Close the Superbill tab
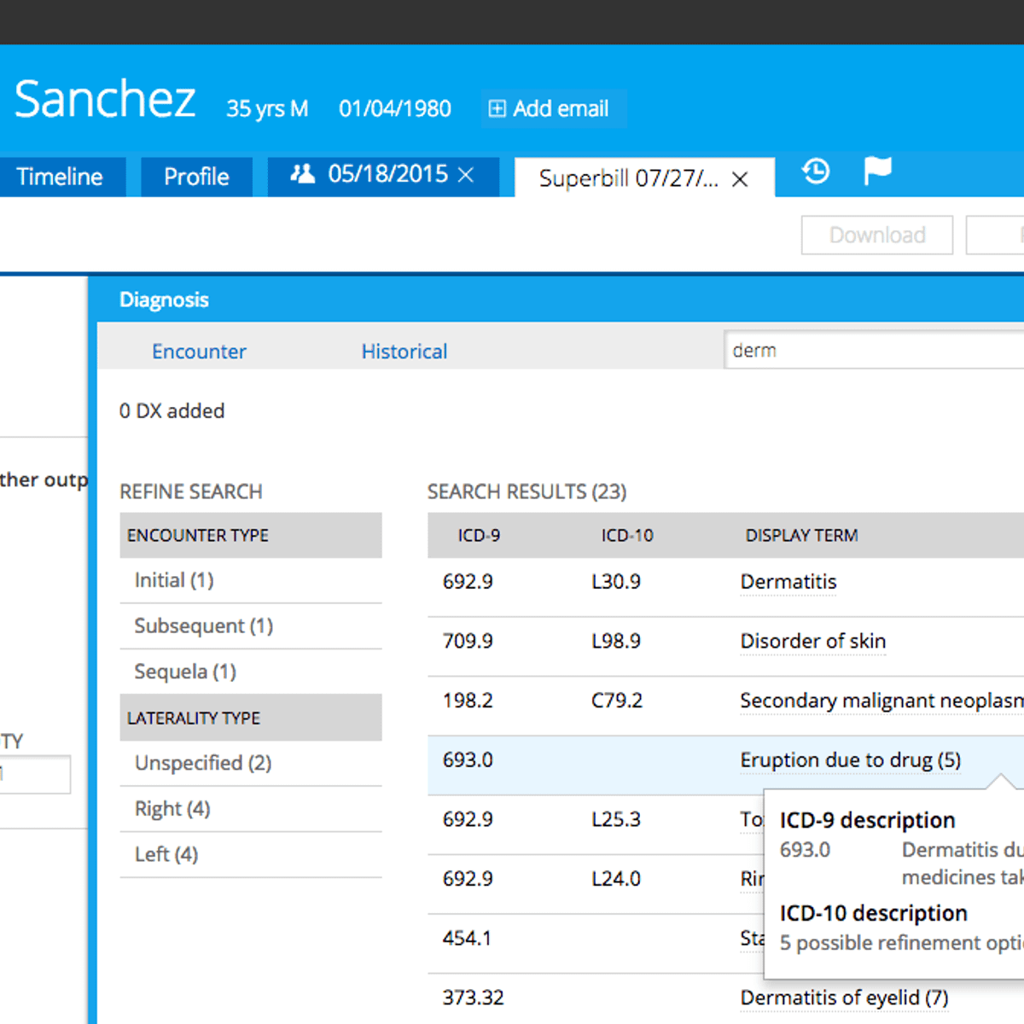 click(740, 179)
